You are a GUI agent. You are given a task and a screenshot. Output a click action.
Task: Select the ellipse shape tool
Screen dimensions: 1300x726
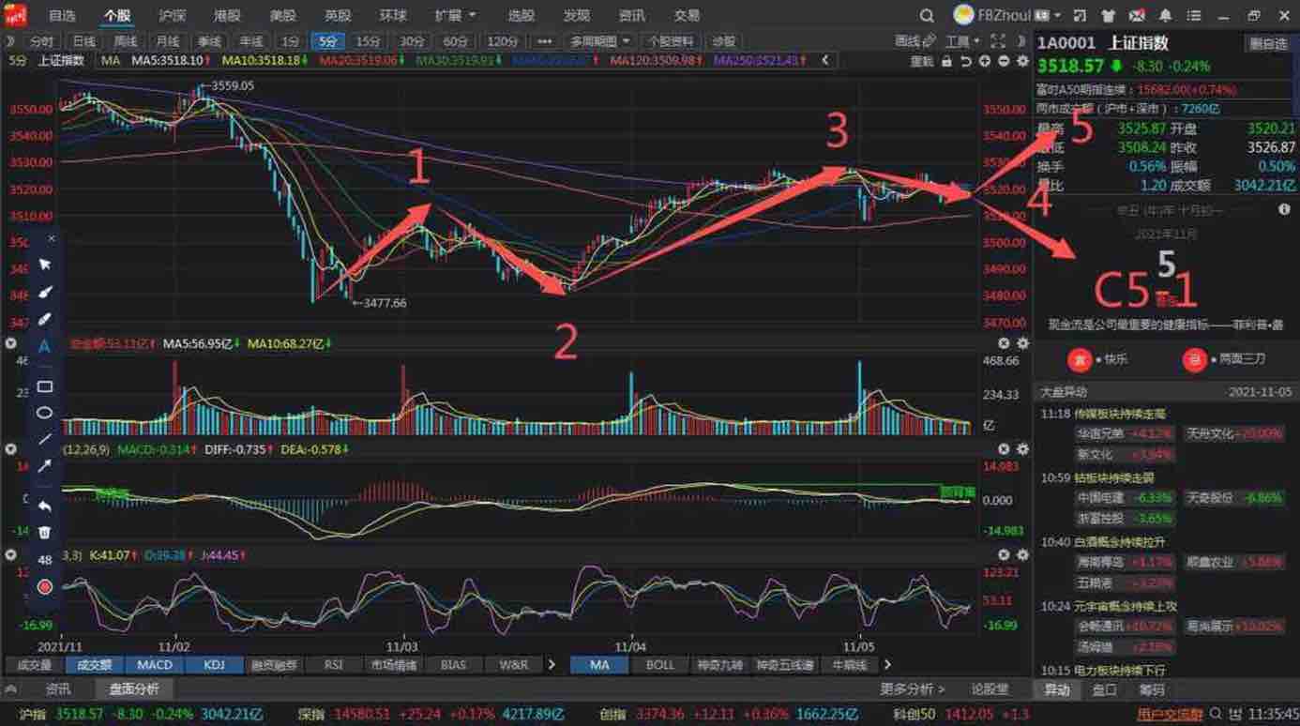click(x=44, y=413)
